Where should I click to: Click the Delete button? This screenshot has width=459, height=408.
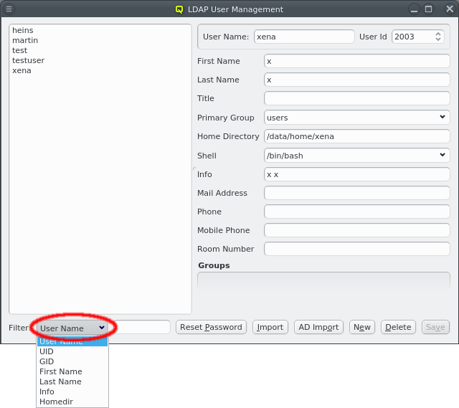pos(398,327)
